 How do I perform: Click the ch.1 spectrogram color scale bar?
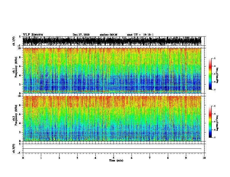(x=210, y=74)
